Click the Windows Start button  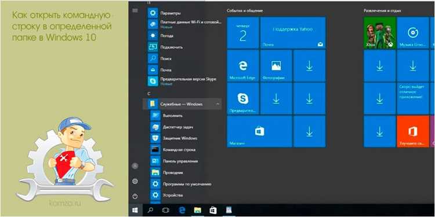coord(135,211)
